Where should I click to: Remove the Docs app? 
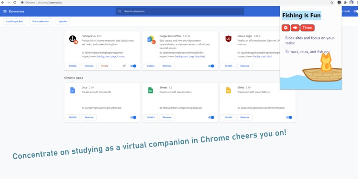tap(89, 117)
